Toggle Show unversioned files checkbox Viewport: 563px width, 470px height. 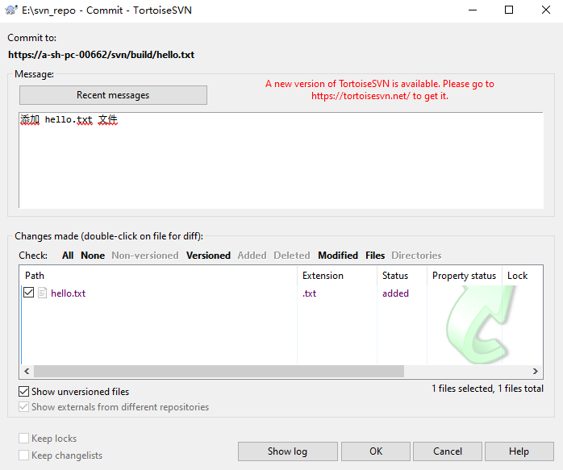(24, 392)
